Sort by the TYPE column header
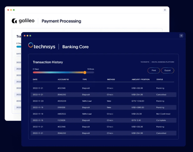193x152 pixels. point(84,79)
